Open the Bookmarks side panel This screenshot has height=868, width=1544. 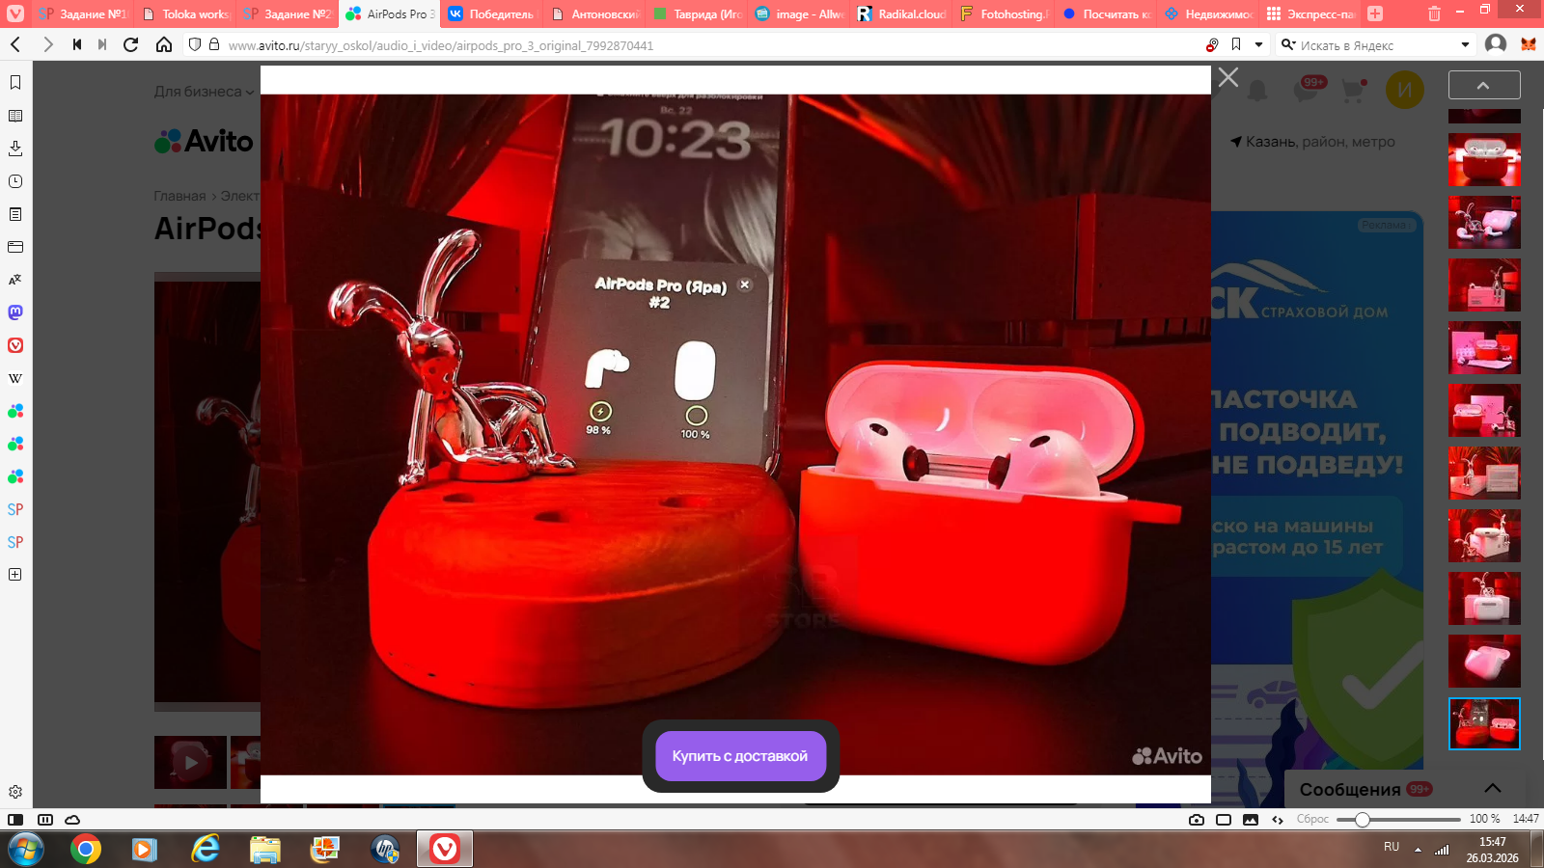click(x=15, y=83)
